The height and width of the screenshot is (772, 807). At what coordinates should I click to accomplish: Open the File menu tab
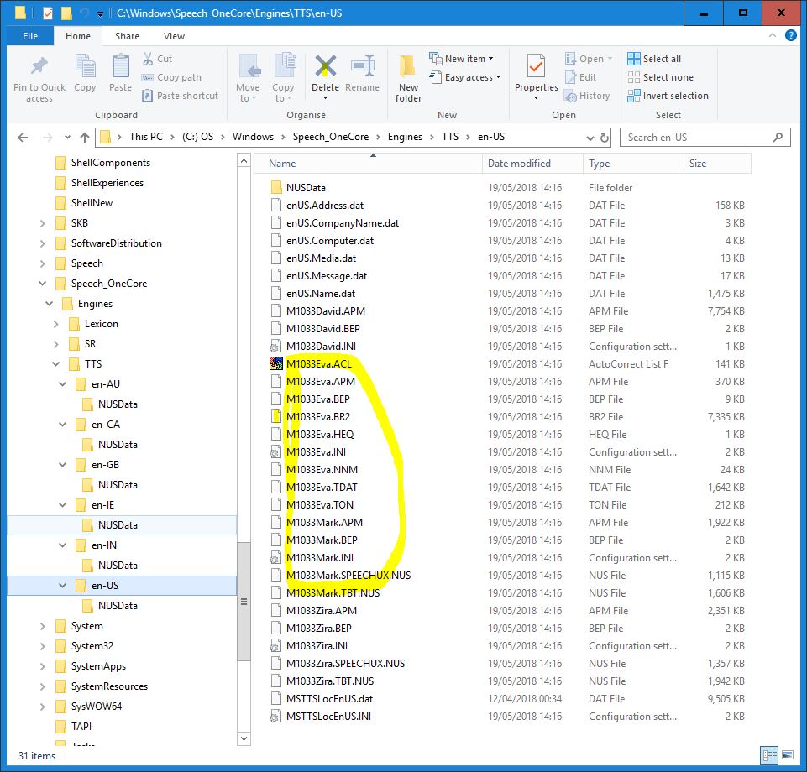click(x=30, y=36)
